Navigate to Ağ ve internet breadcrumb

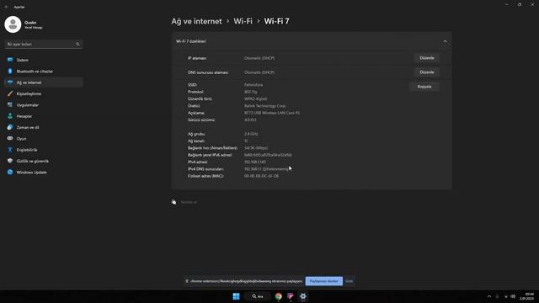tap(196, 21)
